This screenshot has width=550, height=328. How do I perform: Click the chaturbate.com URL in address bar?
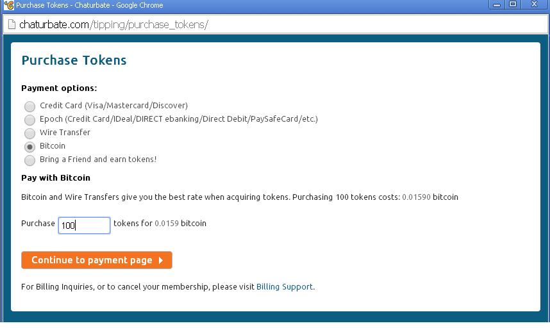pyautogui.click(x=113, y=24)
